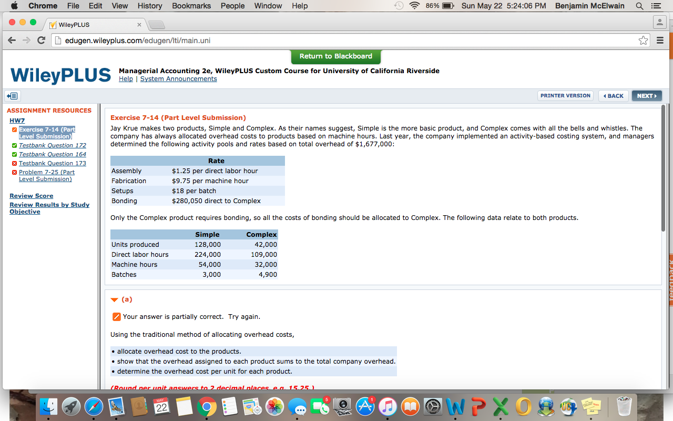Open Finder from the dock
The width and height of the screenshot is (673, 421).
point(48,406)
